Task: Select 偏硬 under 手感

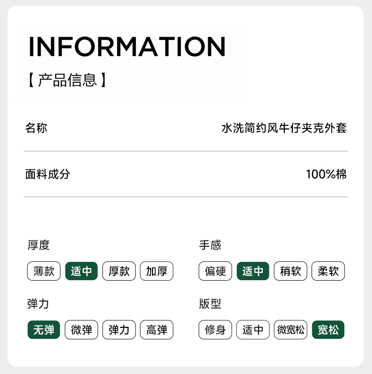Action: pos(215,271)
